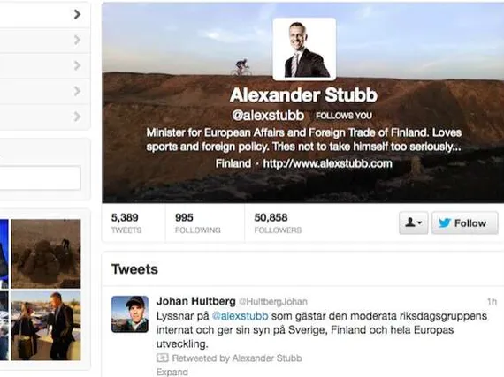
Task: Click Alexander Stubb's profile avatar
Action: pyautogui.click(x=304, y=49)
